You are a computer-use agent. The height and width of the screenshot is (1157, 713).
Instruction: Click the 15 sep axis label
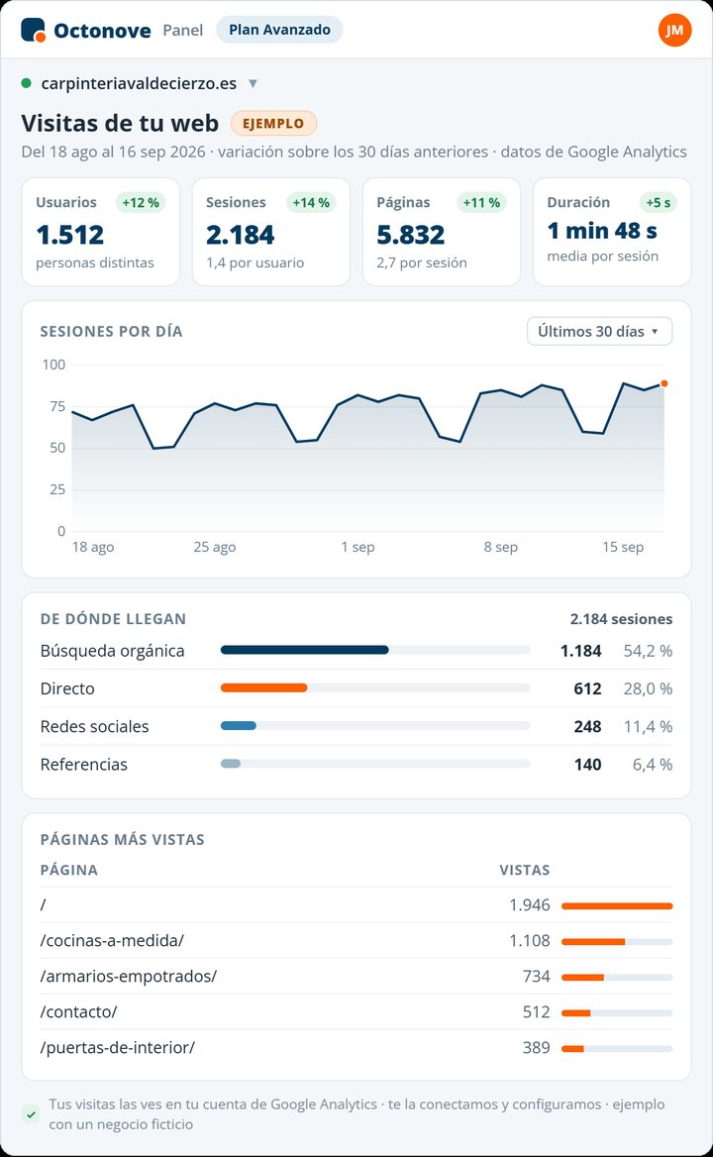[623, 547]
